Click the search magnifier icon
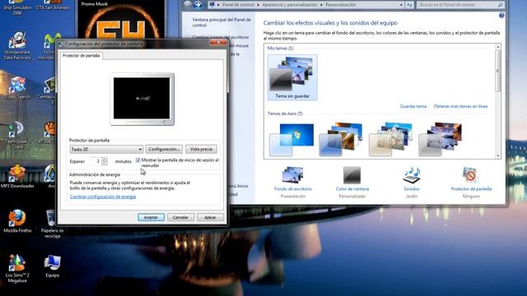This screenshot has height=296, width=527. point(500,5)
